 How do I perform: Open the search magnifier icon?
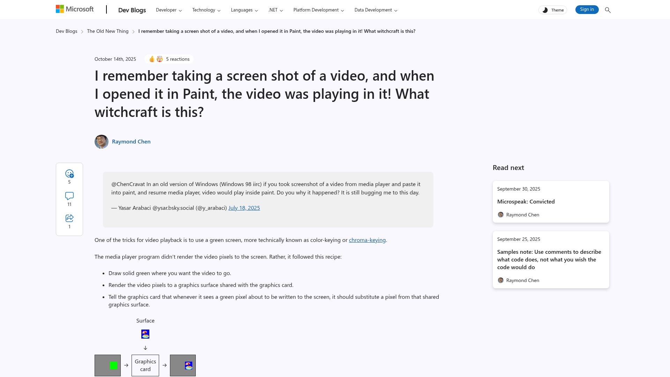click(x=608, y=10)
